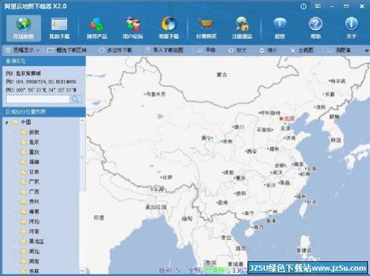Select the 北京 folder in tree
Image resolution: width=370 pixels, height=276 pixels.
click(29, 142)
